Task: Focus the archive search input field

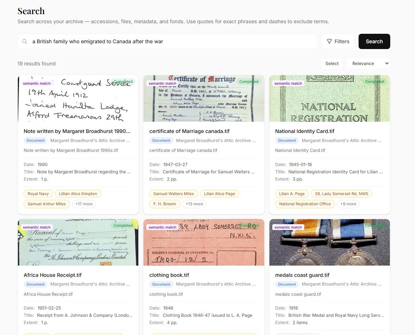Action: point(167,41)
